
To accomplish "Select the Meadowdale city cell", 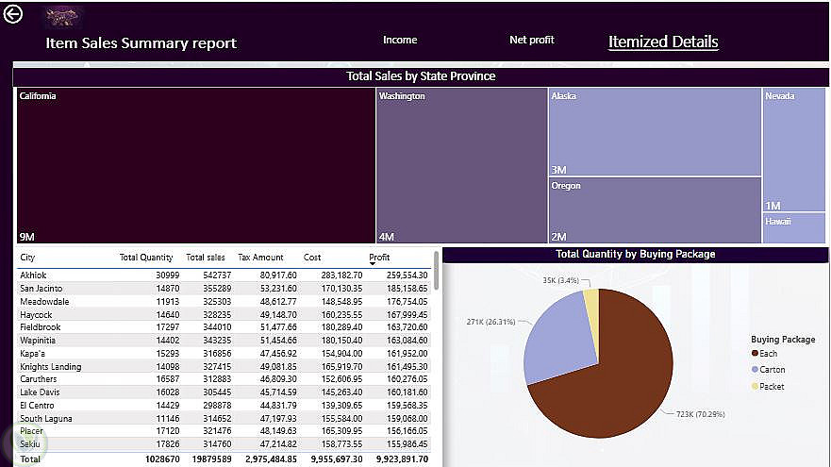I will (44, 302).
